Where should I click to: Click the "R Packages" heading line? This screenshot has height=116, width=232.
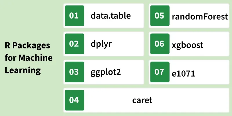point(27,46)
